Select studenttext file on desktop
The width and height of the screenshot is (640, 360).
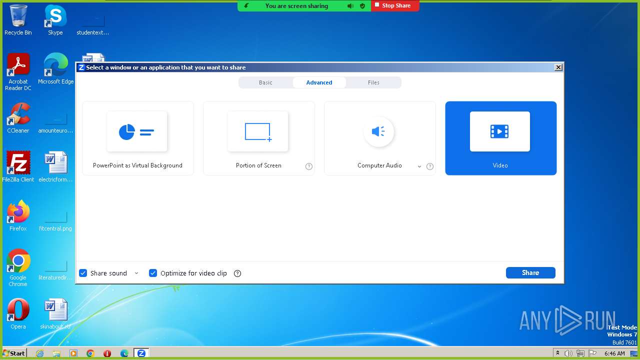[x=92, y=24]
